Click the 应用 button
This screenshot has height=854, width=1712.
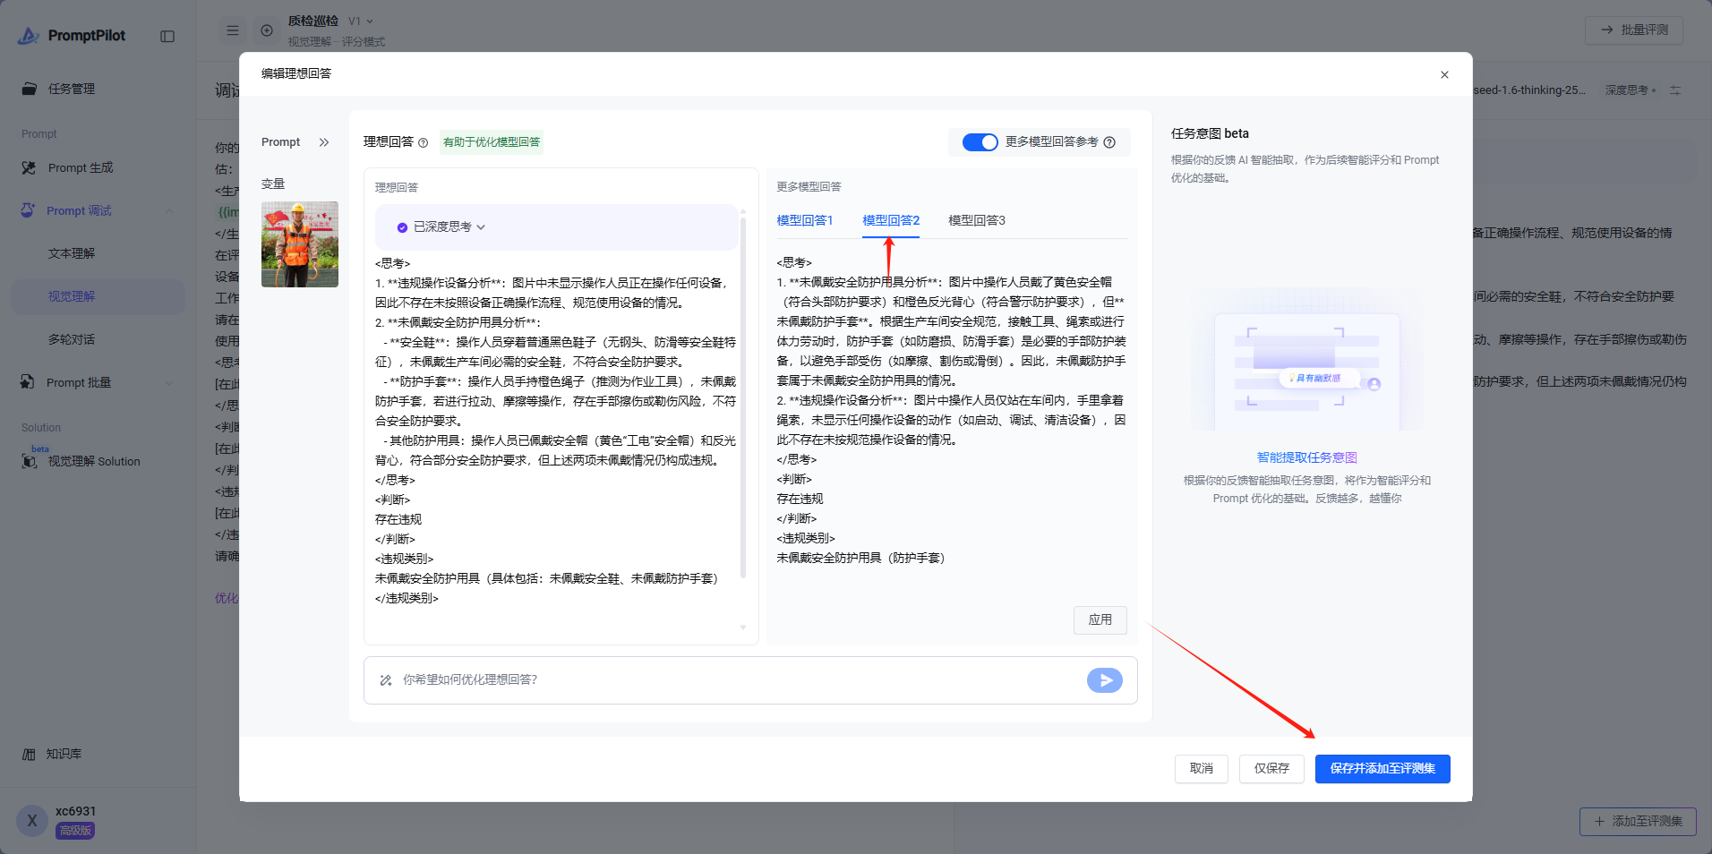coord(1100,619)
